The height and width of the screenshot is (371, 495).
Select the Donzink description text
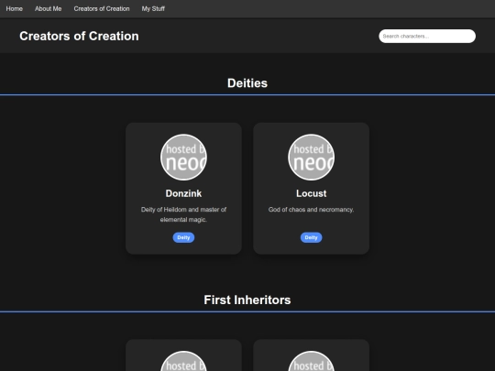(183, 214)
